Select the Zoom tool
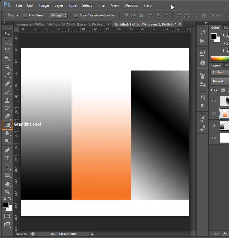This screenshot has width=229, height=238. (7, 192)
